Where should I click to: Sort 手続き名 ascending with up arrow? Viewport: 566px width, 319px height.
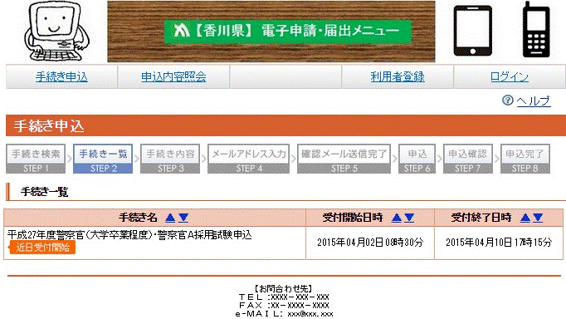[170, 218]
